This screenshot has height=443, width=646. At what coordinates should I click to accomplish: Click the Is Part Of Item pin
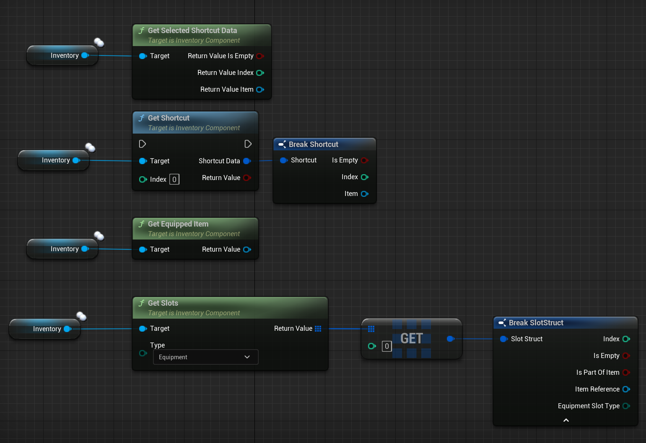626,373
